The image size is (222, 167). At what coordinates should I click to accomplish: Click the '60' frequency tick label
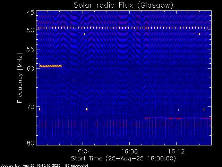click(31, 68)
